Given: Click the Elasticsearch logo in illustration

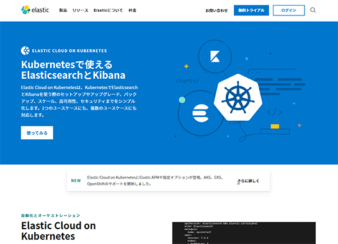Looking at the screenshot, I should [x=201, y=113].
